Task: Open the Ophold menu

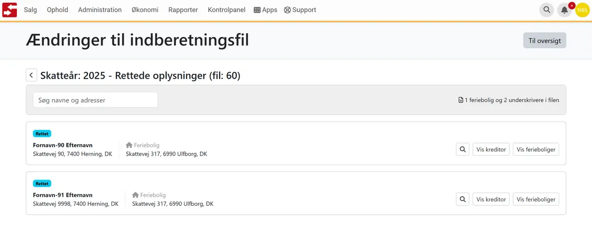Action: 58,10
